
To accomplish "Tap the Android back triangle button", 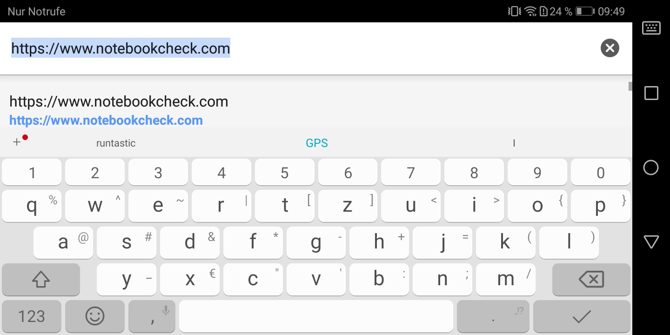I will pos(651,241).
